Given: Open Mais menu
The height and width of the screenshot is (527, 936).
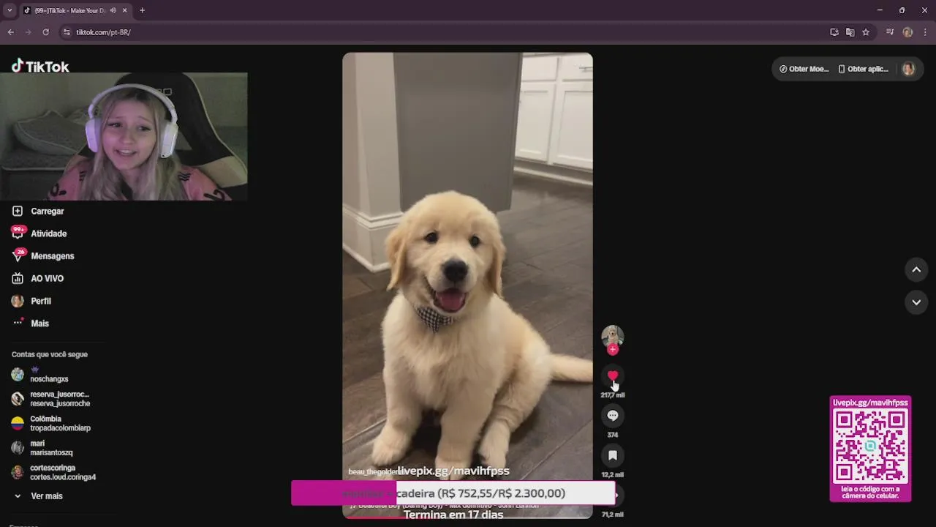Looking at the screenshot, I should pyautogui.click(x=31, y=323).
